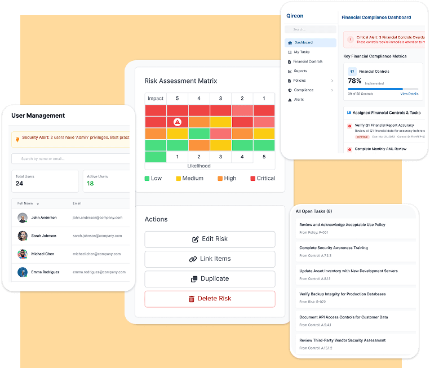
Task: Click John Anderson's avatar
Action: click(x=23, y=218)
